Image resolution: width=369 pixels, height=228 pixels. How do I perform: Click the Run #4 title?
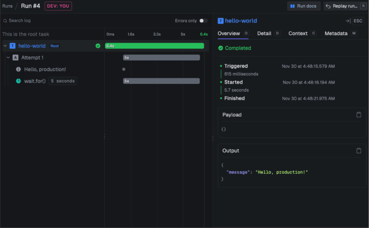click(x=31, y=6)
